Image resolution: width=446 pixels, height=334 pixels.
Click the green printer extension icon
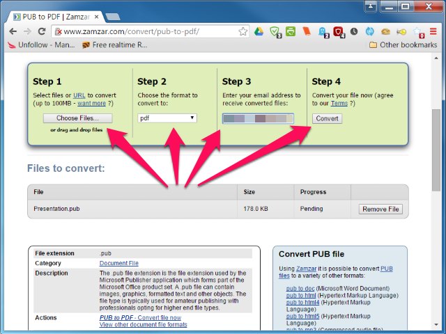coord(291,31)
